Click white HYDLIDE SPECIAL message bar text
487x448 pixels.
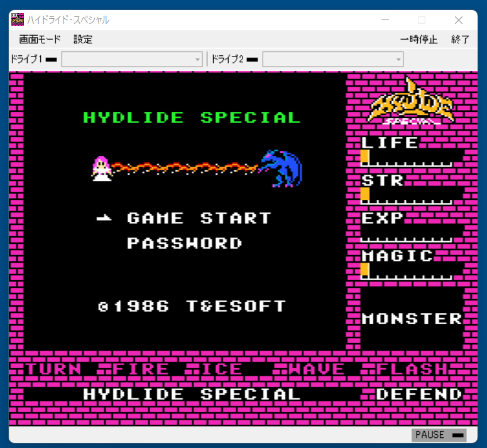pos(192,395)
